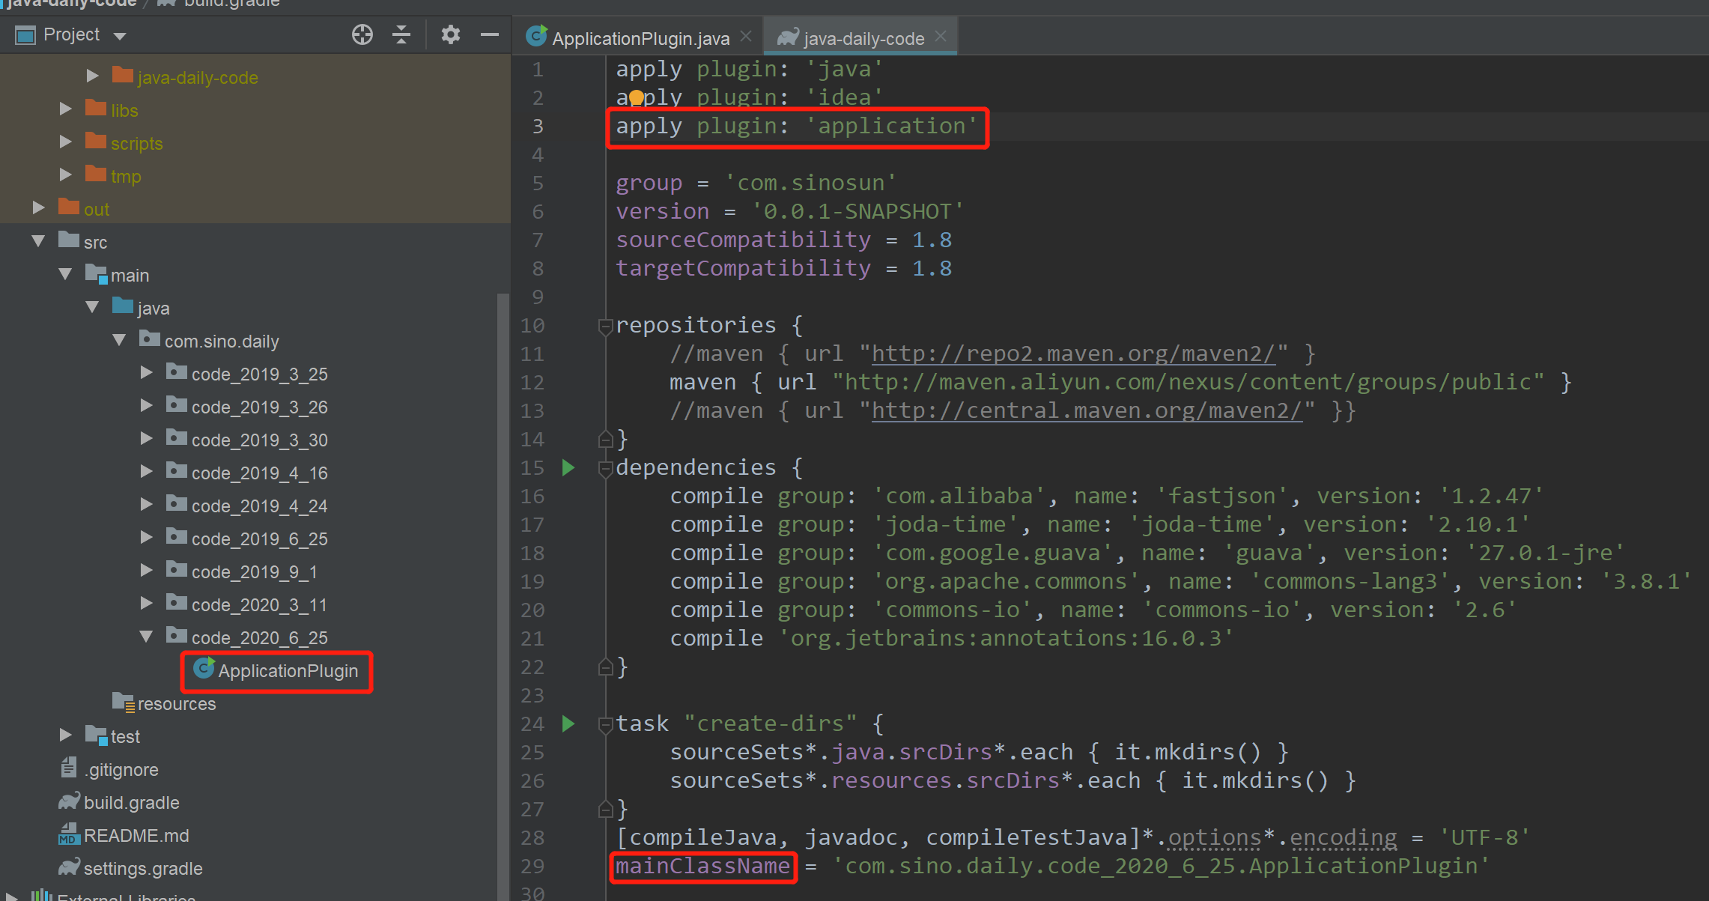This screenshot has width=1709, height=901.
Task: Switch to the ApplicationPlugin.java tab
Action: 640,37
